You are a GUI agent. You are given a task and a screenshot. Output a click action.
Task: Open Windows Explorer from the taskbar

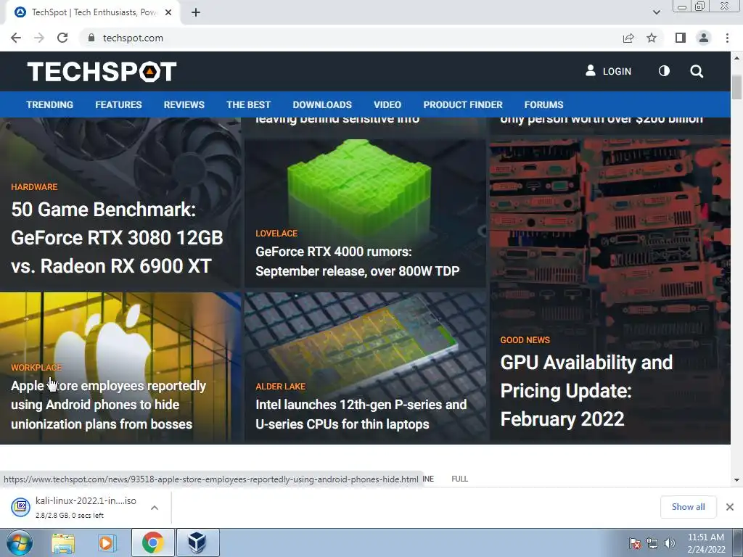click(x=63, y=542)
